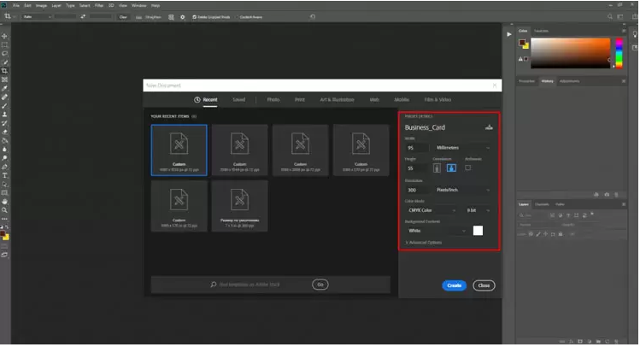
Task: Click the trash icon in History panel
Action: click(616, 195)
